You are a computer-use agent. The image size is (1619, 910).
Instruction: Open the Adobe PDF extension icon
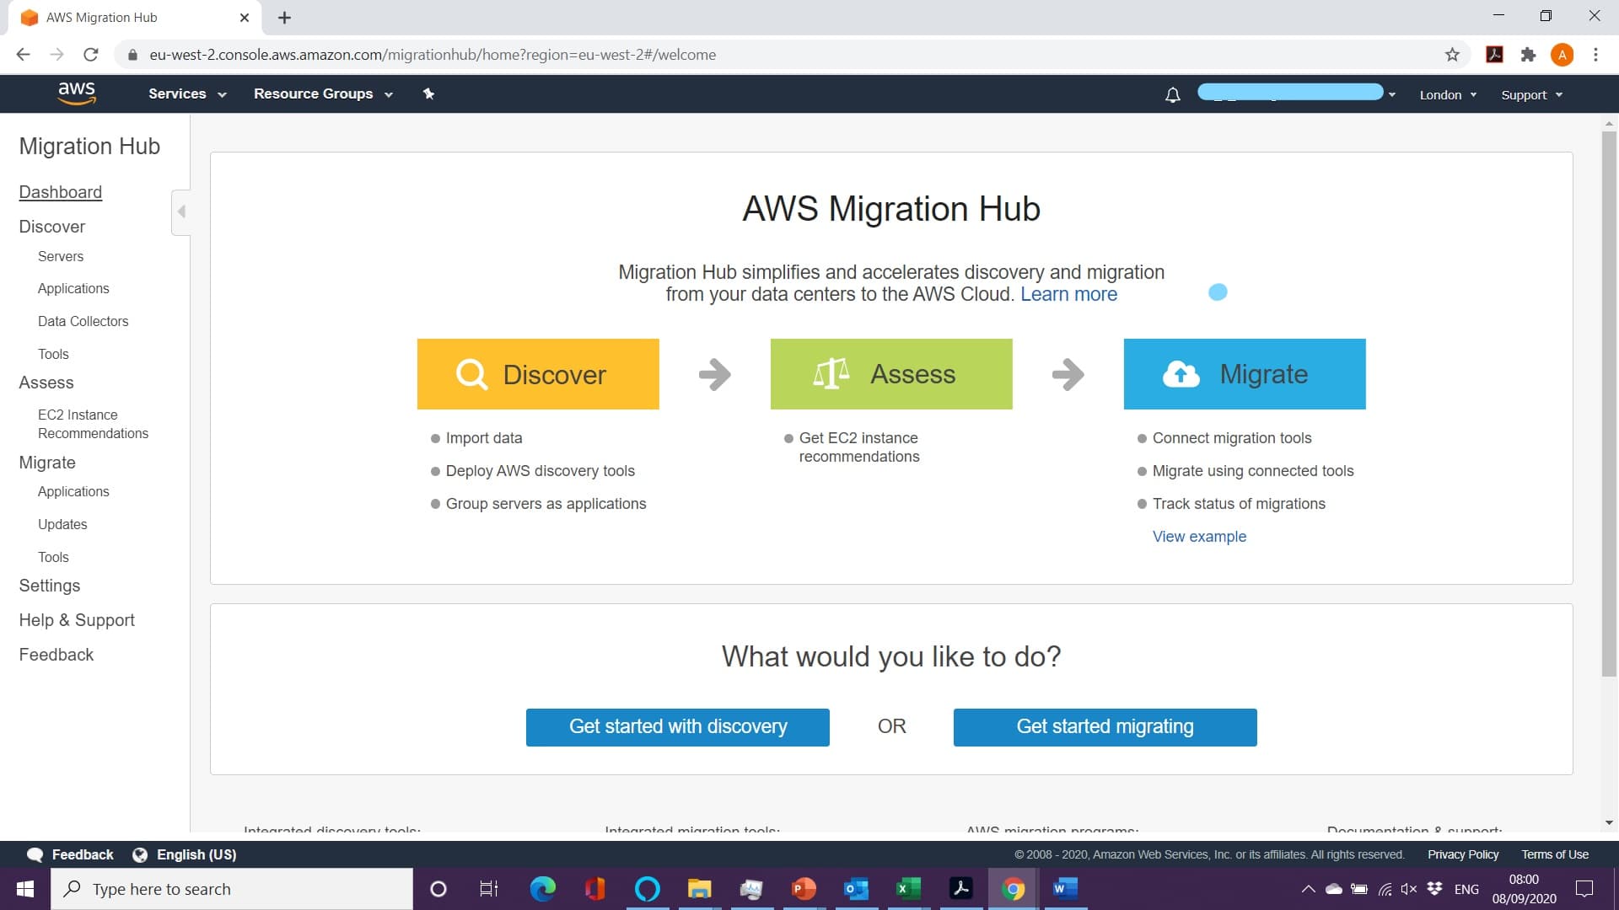tap(1493, 54)
